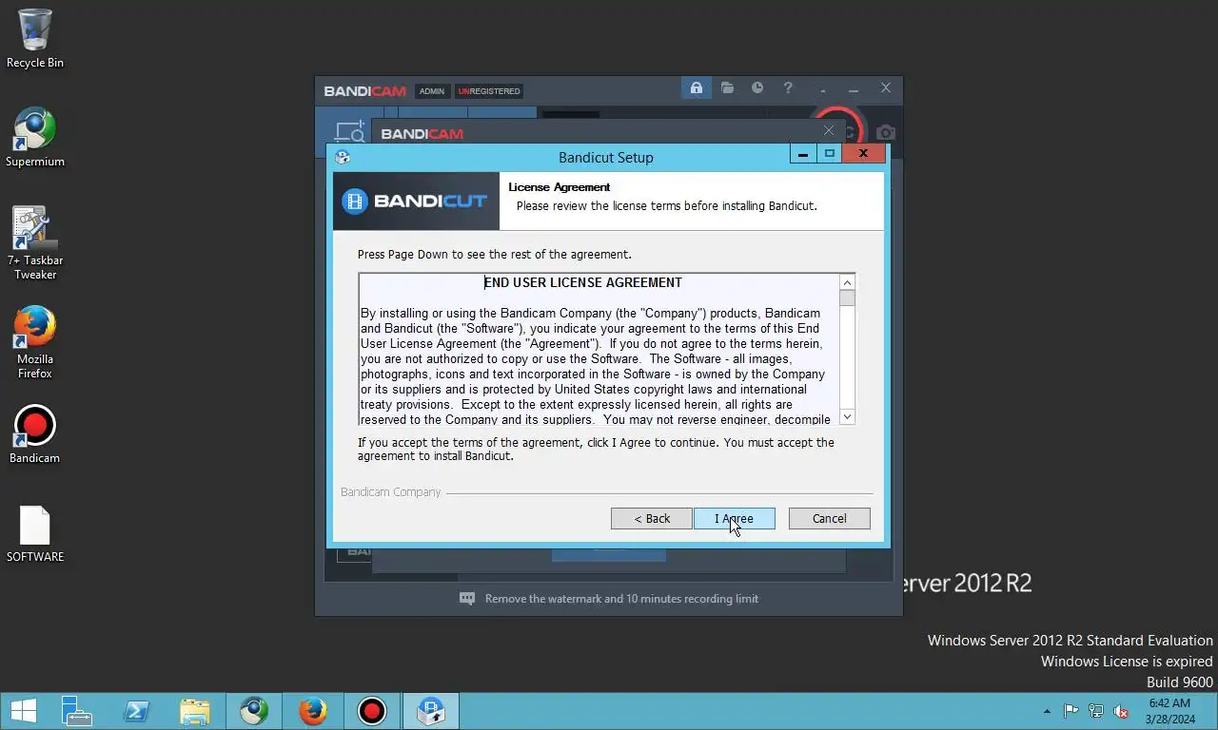Image resolution: width=1218 pixels, height=730 pixels.
Task: Open Server Manager from the taskbar
Action: [x=76, y=711]
